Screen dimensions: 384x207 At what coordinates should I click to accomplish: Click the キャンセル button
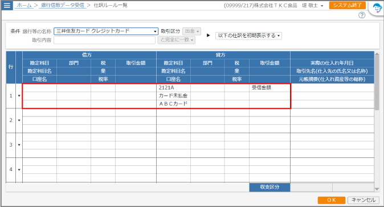pyautogui.click(x=363, y=200)
